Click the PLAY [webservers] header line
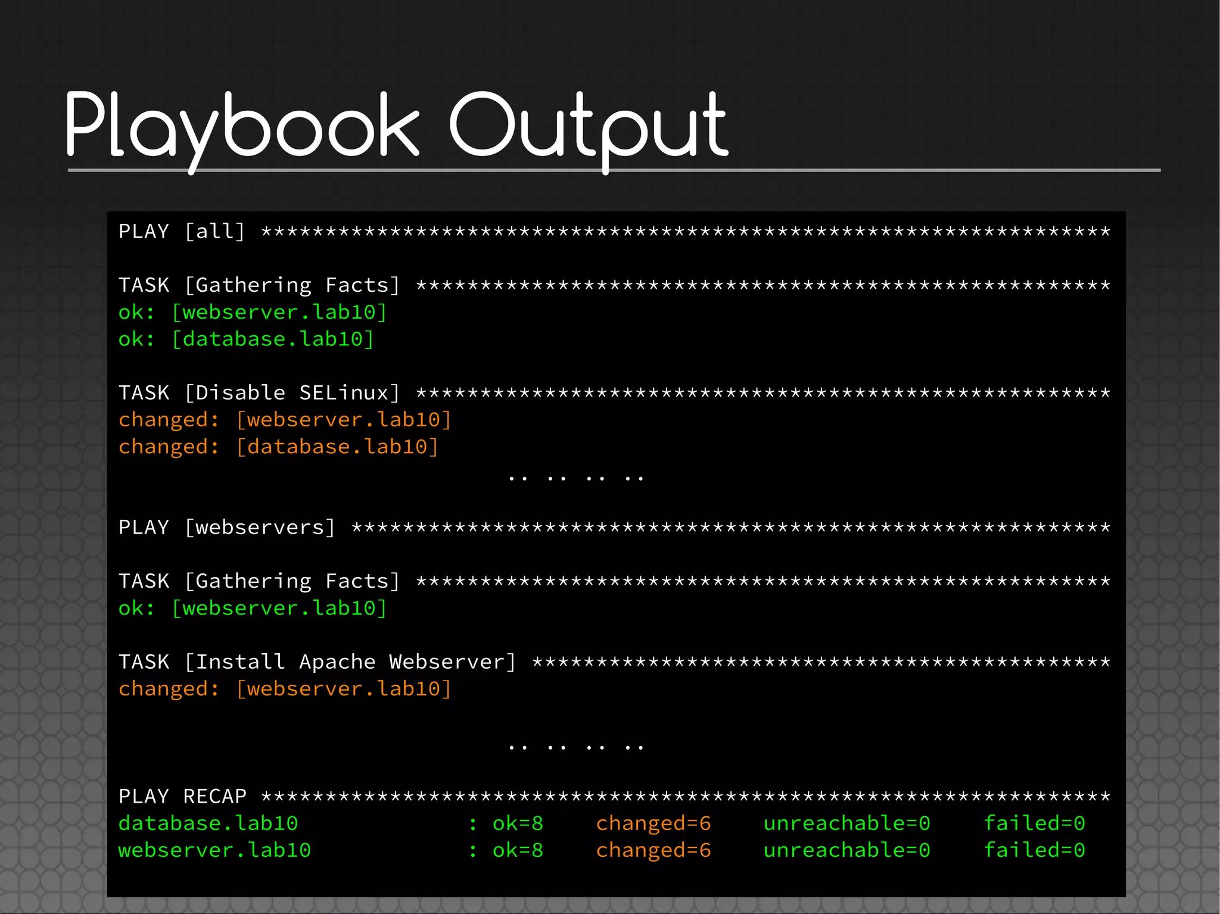 pyautogui.click(x=227, y=528)
